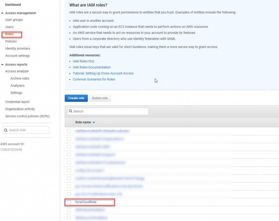The image size is (279, 221).
Task: Check the first role row checkbox
Action: tap(69, 131)
